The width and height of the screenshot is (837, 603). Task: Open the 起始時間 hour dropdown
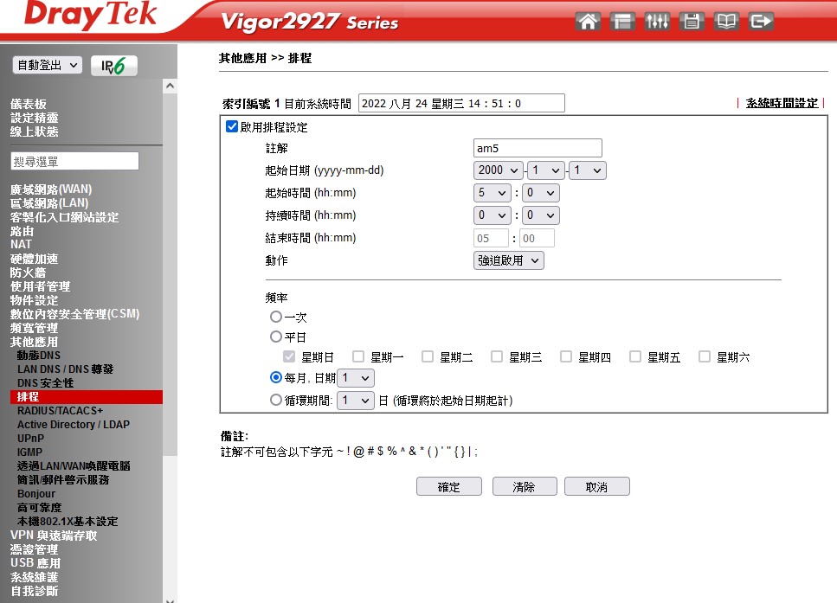click(493, 193)
